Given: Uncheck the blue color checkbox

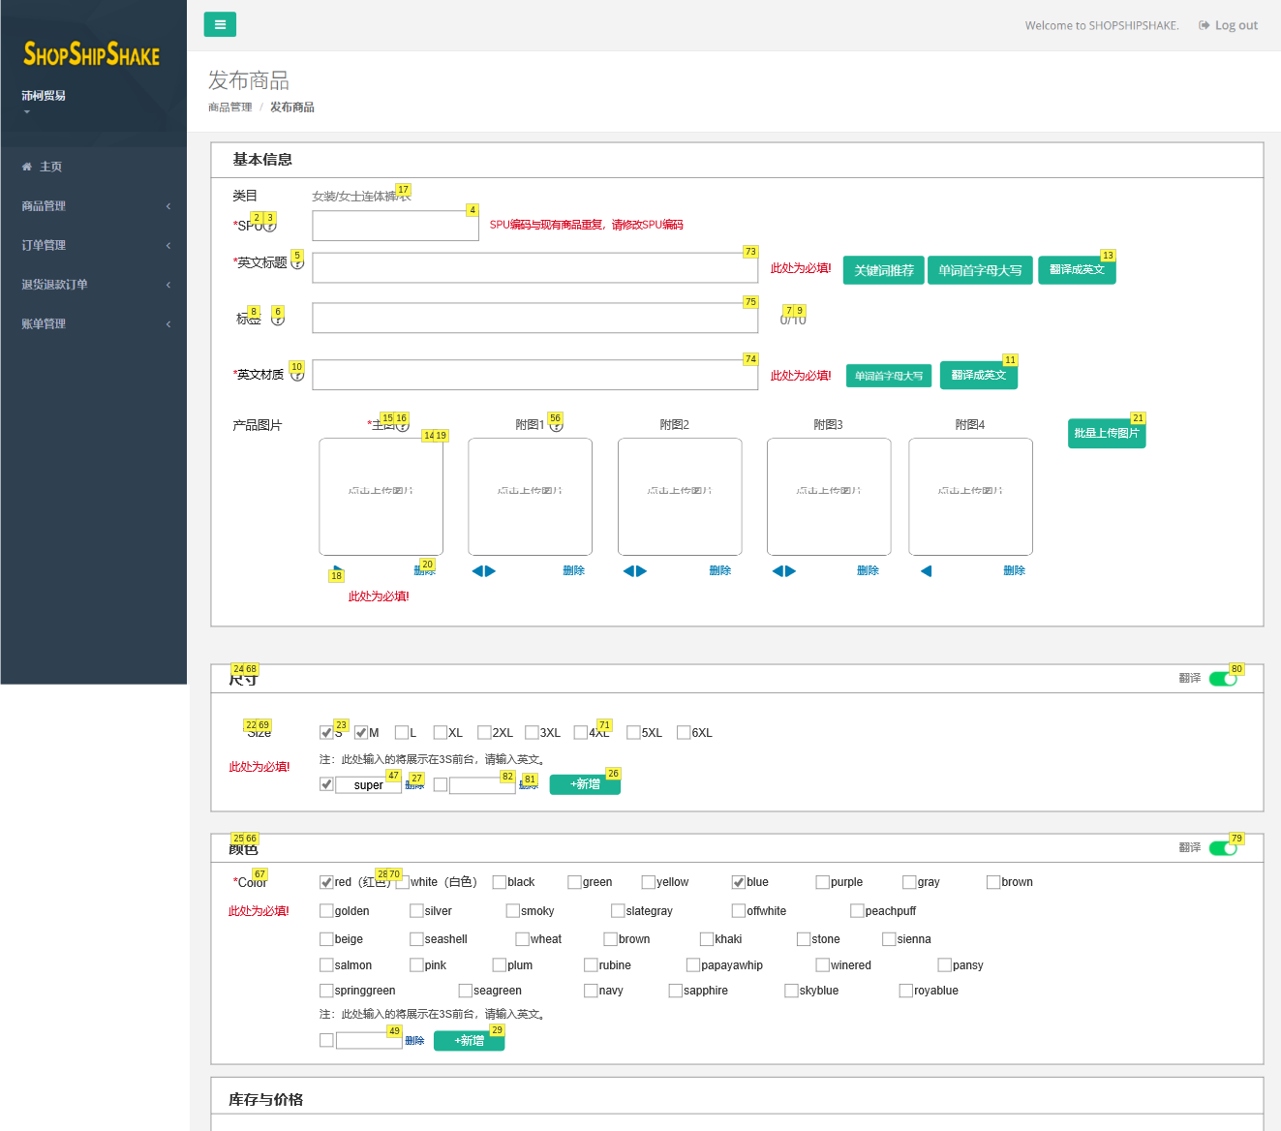Looking at the screenshot, I should coord(739,882).
